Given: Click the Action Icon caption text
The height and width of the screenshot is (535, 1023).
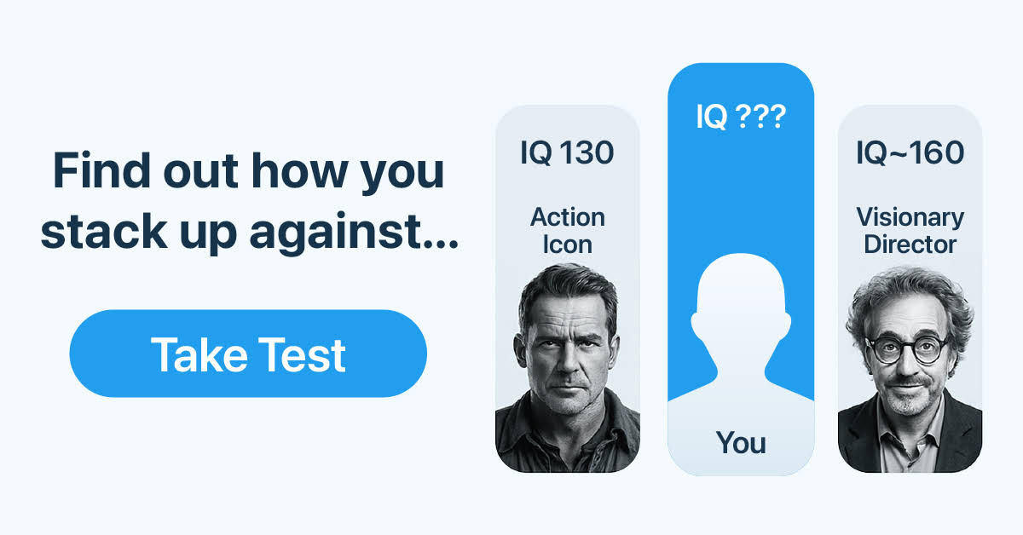Looking at the screenshot, I should click(x=567, y=231).
